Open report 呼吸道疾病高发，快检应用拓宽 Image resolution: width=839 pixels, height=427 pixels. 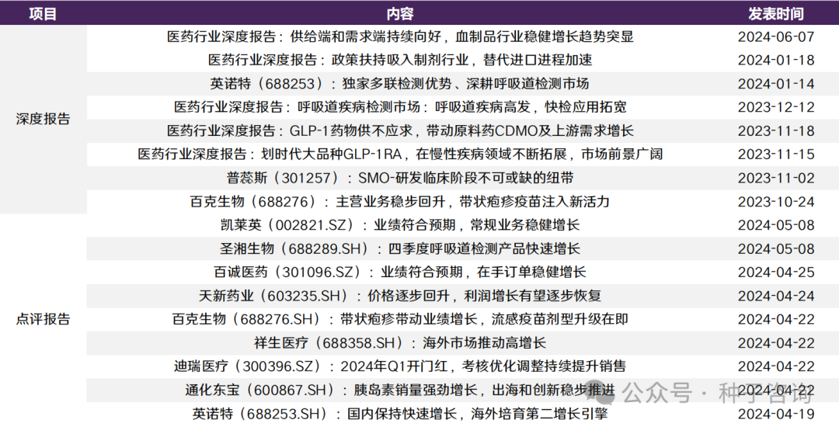[x=400, y=107]
